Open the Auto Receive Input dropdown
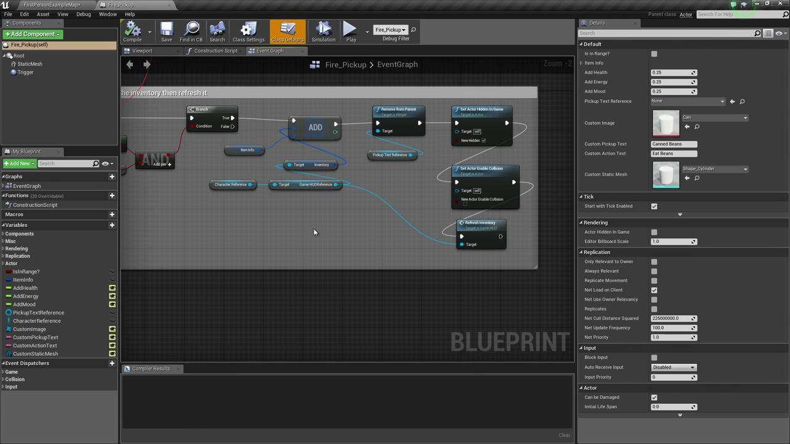This screenshot has height=444, width=790. click(673, 368)
